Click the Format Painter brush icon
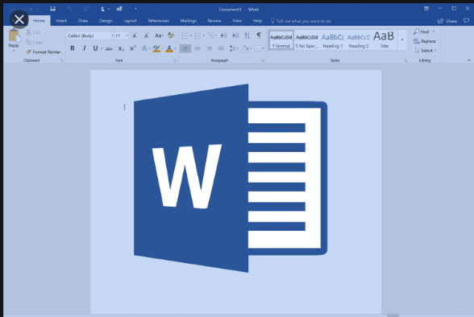The image size is (474, 317). (29, 51)
